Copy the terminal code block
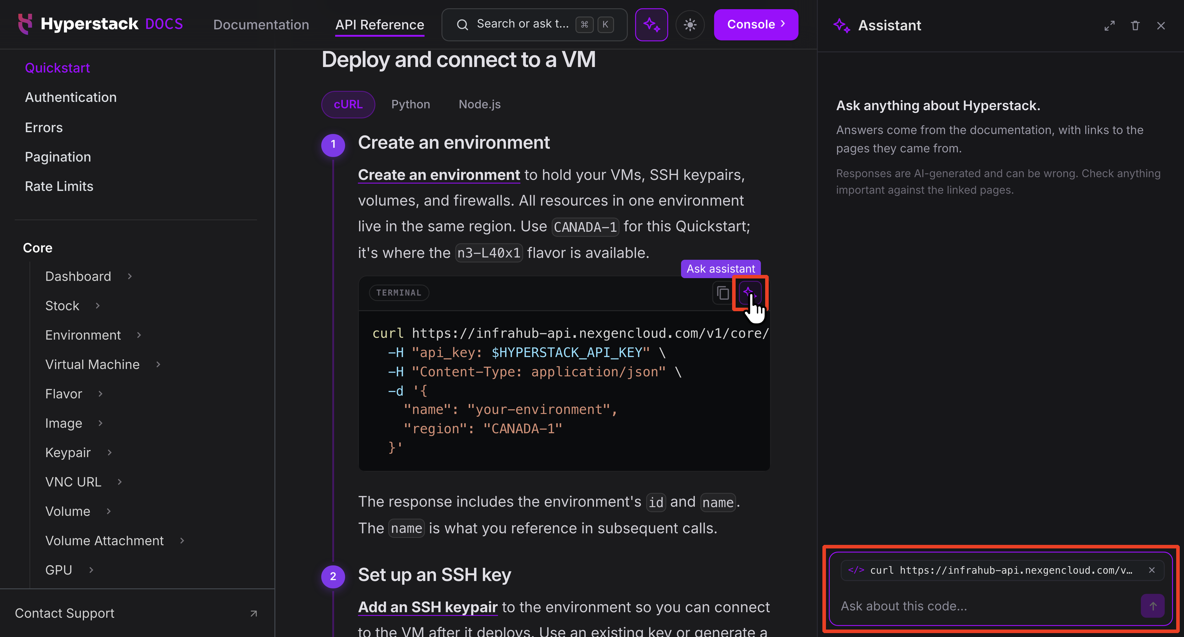 (723, 293)
